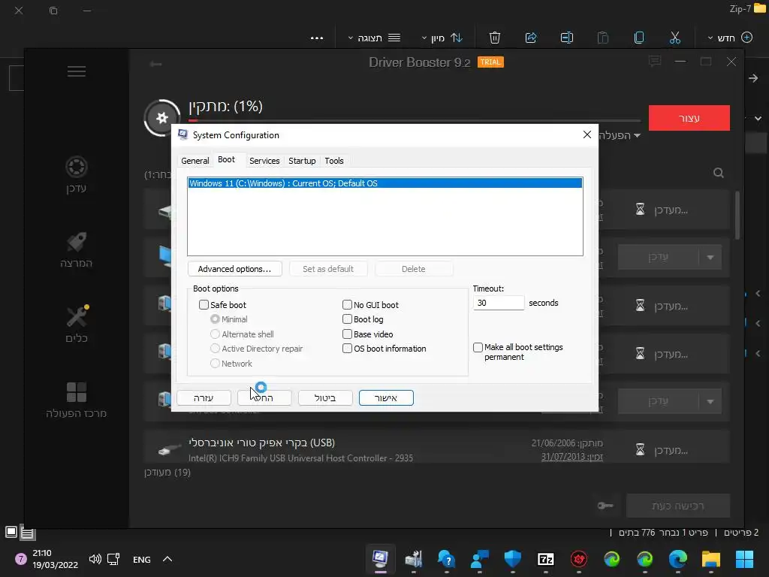Switch to the Boot tab
Screen dimensions: 769x577
[x=226, y=159]
